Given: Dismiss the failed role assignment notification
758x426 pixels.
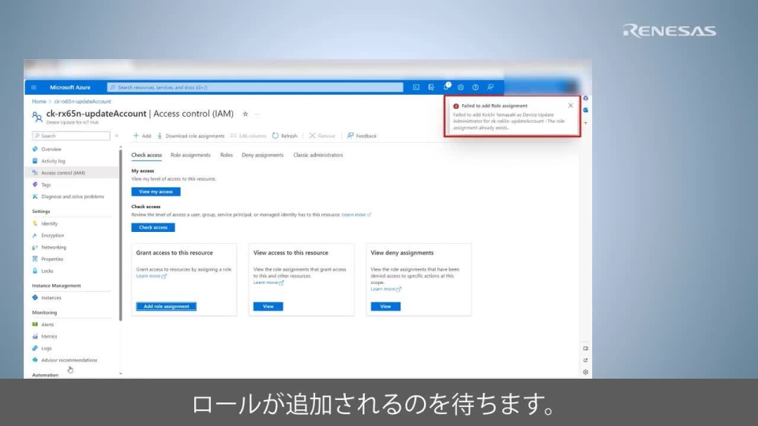Looking at the screenshot, I should click(x=571, y=105).
